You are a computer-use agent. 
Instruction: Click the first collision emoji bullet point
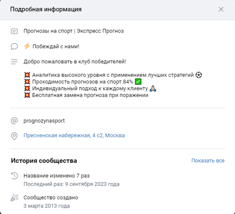click(27, 75)
